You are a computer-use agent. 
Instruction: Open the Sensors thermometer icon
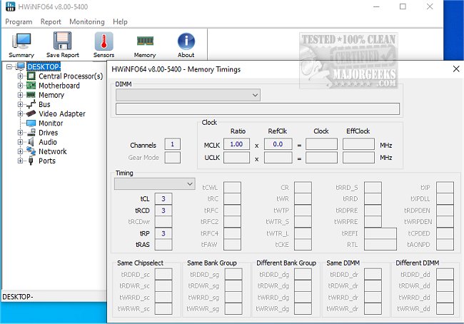(x=104, y=44)
